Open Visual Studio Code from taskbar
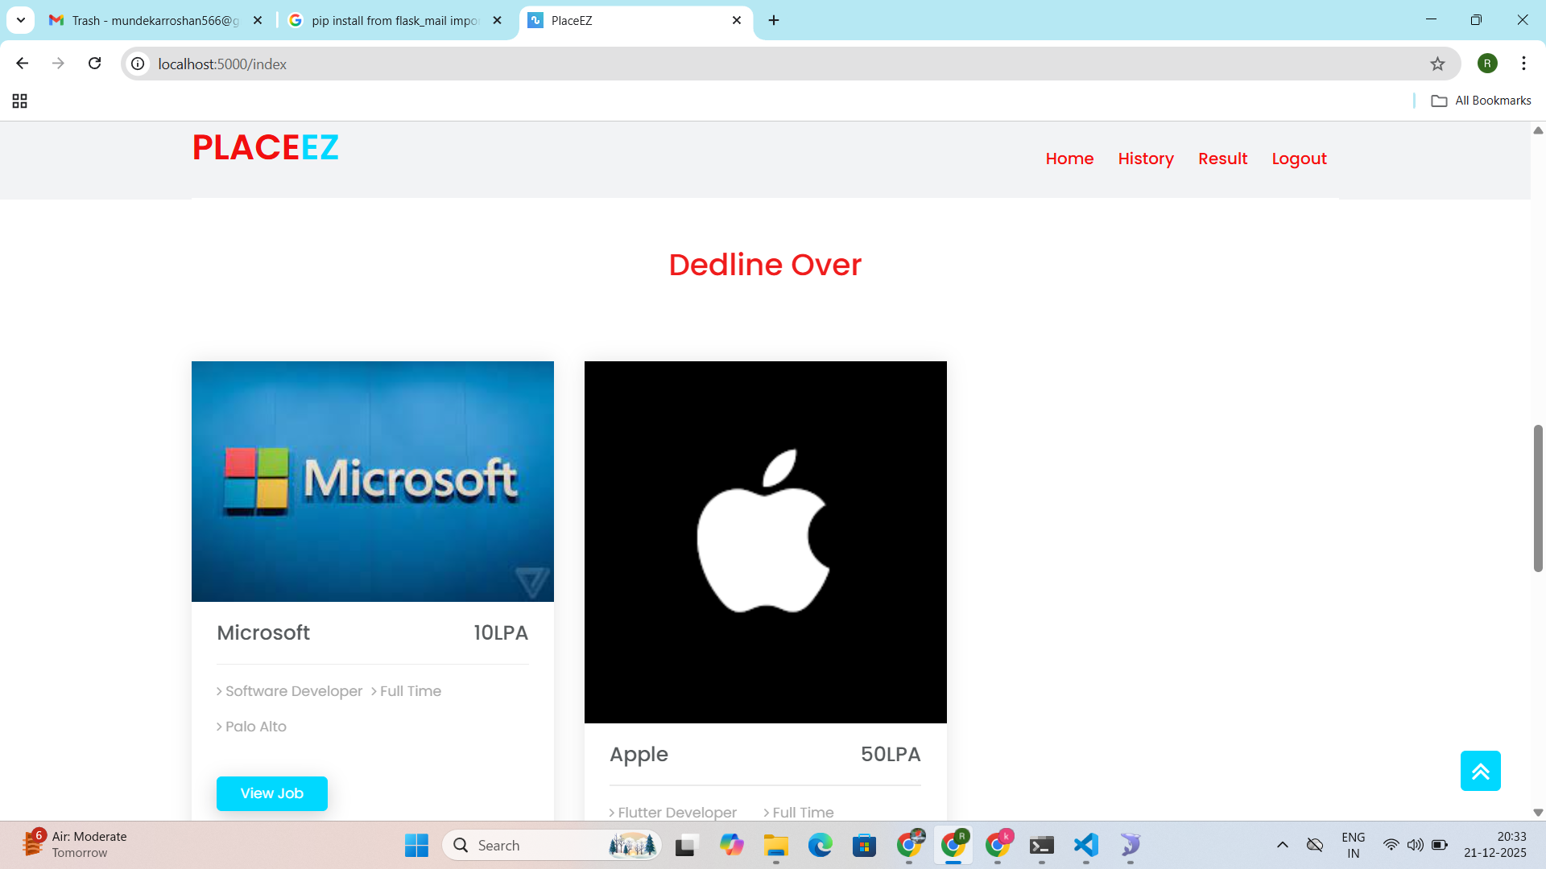Screen dimensions: 1546x869 (x=1085, y=845)
